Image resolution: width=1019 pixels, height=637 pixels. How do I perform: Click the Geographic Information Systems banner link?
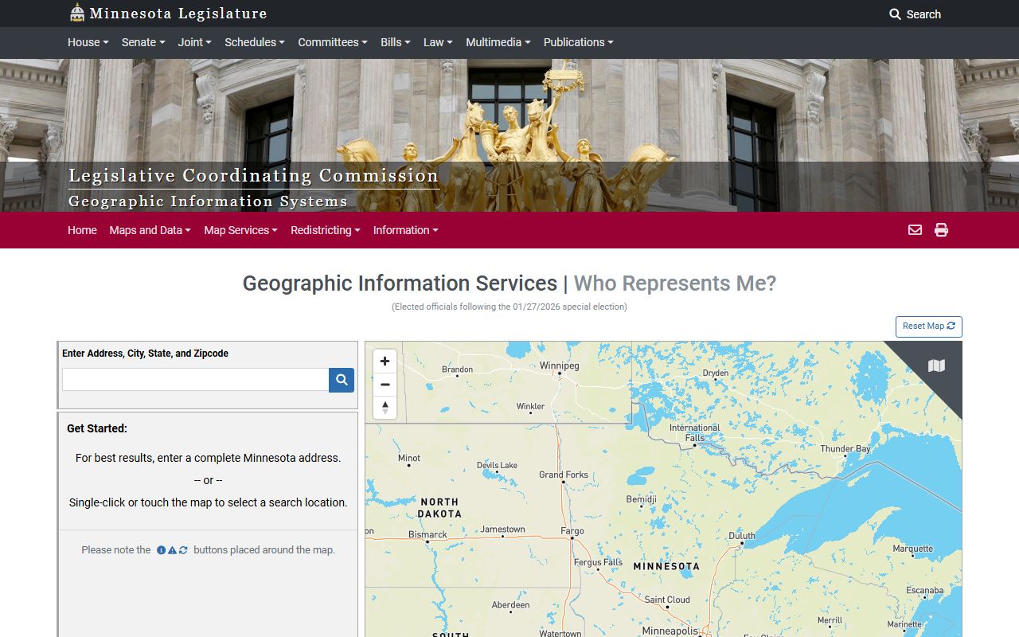(208, 201)
